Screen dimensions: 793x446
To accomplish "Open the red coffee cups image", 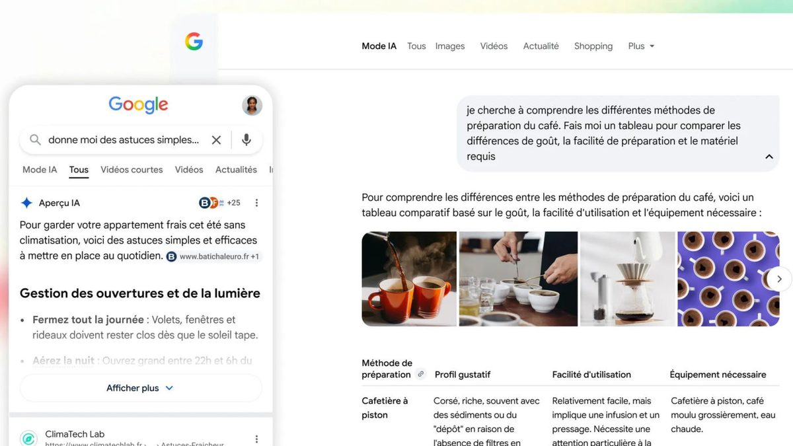I will click(x=409, y=279).
